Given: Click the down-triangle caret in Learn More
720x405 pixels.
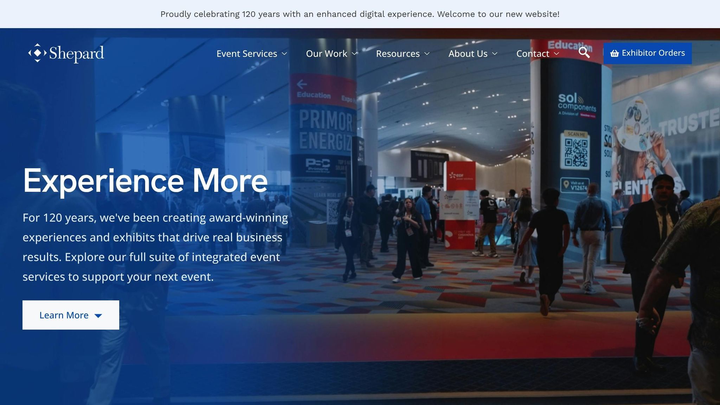Looking at the screenshot, I should [98, 316].
